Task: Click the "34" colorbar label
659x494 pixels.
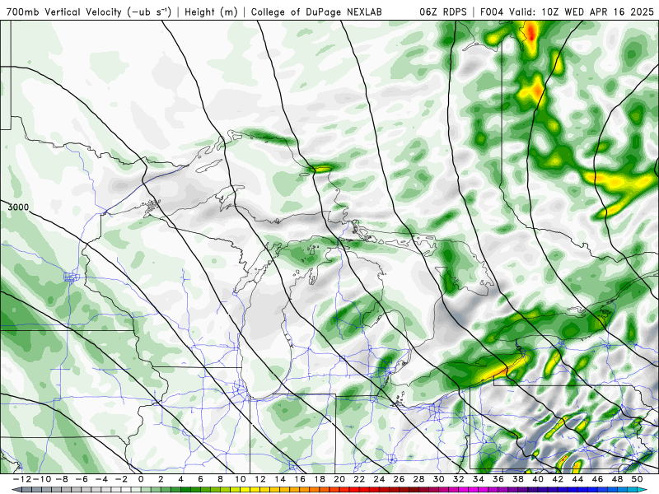Action: [479, 479]
